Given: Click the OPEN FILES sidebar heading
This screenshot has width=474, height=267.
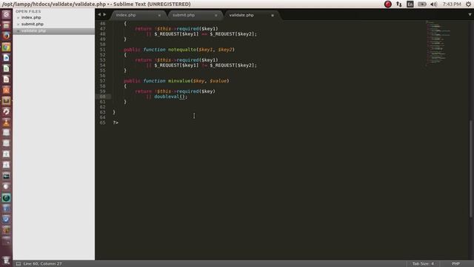Looking at the screenshot, I should point(28,12).
